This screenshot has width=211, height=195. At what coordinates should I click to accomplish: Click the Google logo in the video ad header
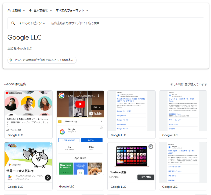(61, 95)
